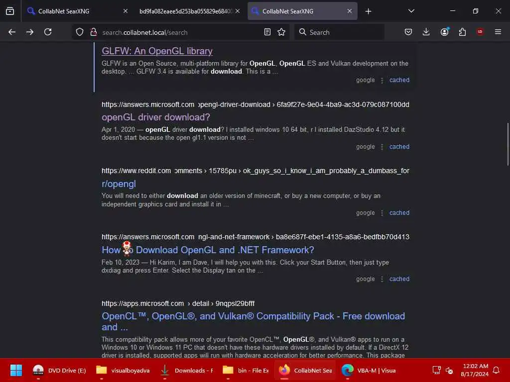Open cached link for GLFW result
This screenshot has width=510, height=382.
(399, 80)
